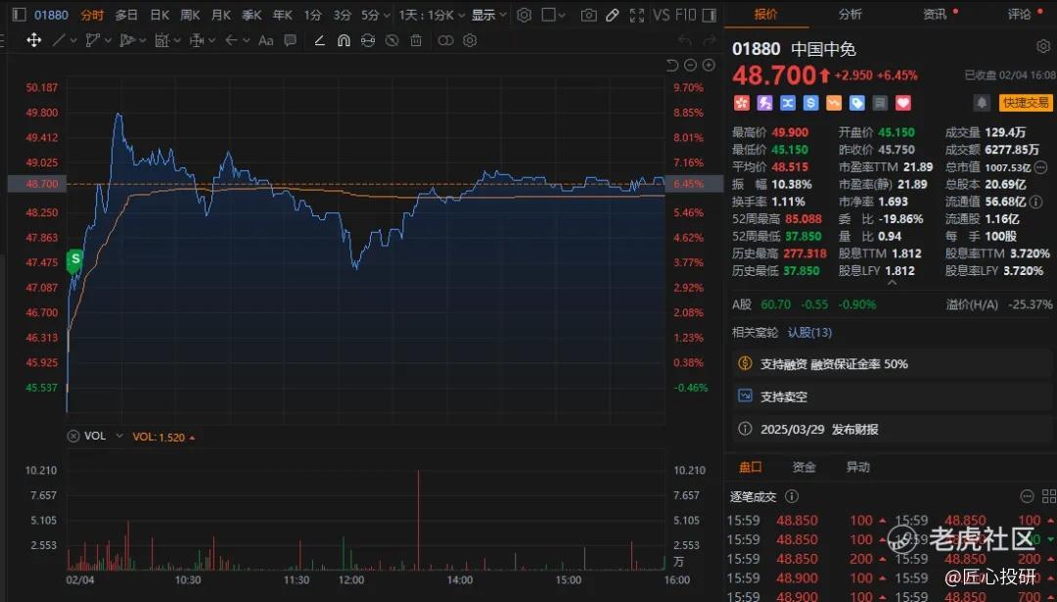The image size is (1057, 602).
Task: Toggle keep drawing mode icon
Action: tap(367, 40)
